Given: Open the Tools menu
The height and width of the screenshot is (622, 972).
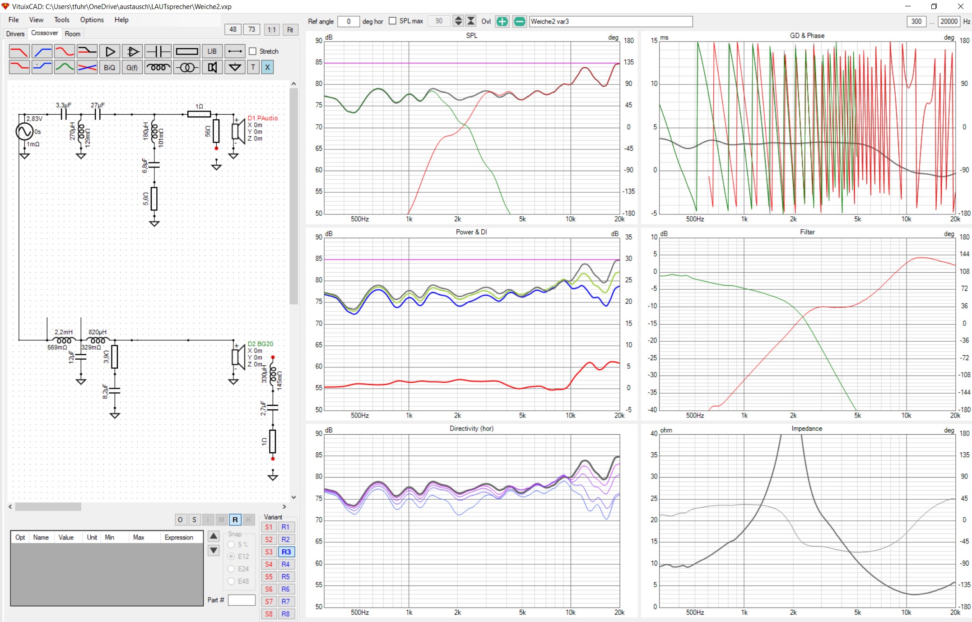Looking at the screenshot, I should [x=61, y=20].
